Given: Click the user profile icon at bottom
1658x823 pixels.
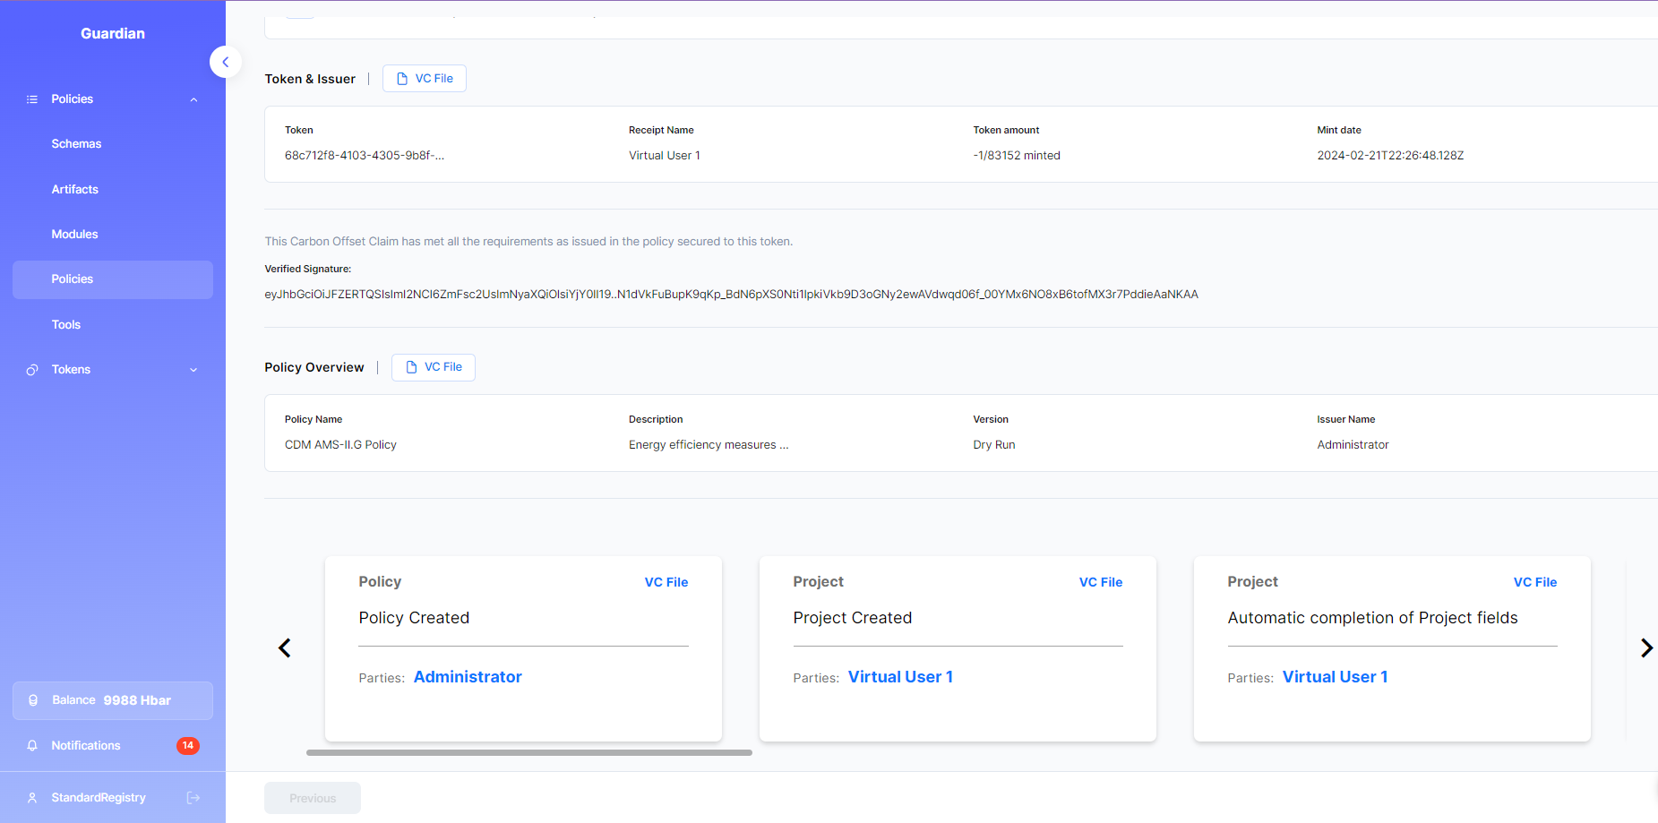Looking at the screenshot, I should pyautogui.click(x=32, y=798).
